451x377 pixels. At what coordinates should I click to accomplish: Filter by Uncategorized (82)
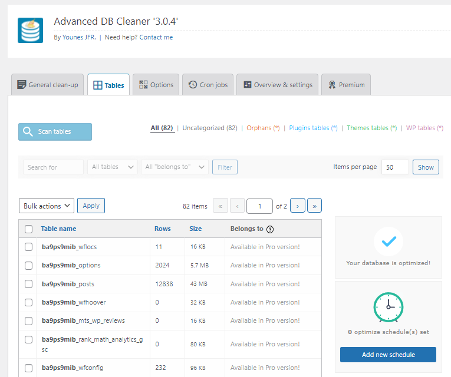(210, 128)
